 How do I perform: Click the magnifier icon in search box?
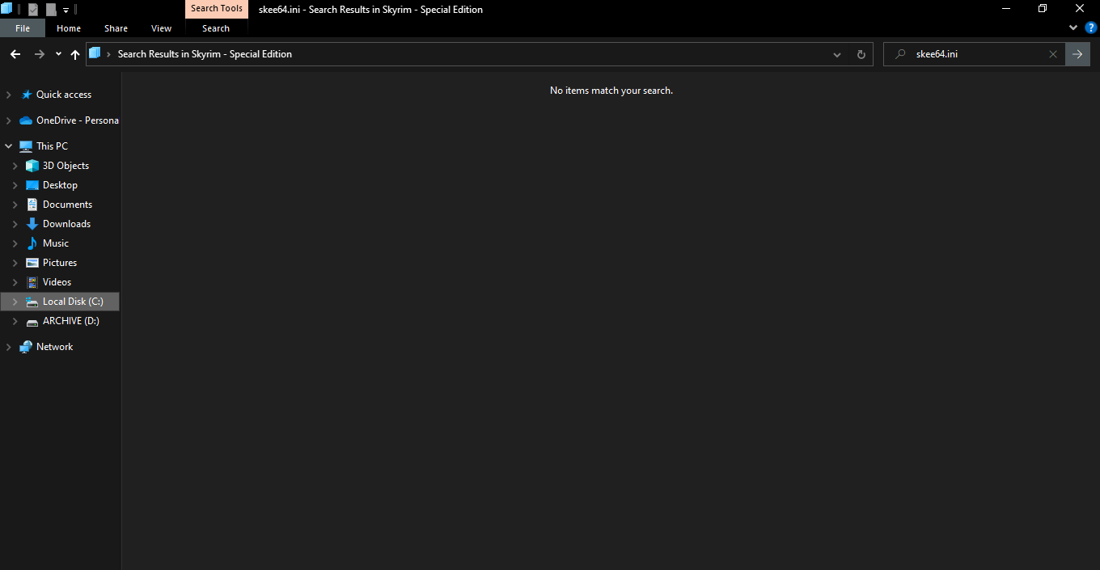click(899, 54)
